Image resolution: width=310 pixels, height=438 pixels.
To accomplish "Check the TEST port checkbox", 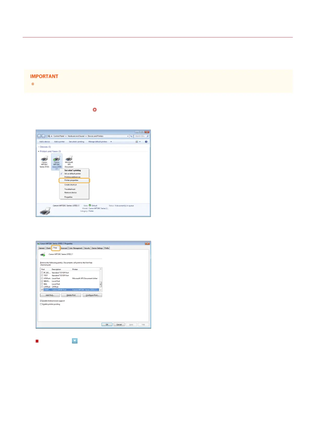I will click(42, 275).
